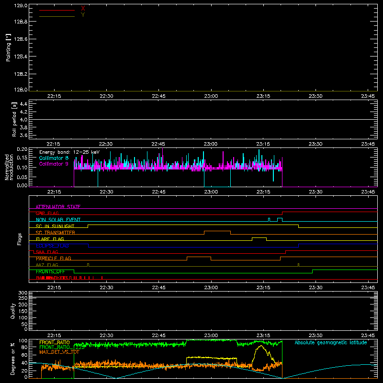Select the green FRONT_RATIO_1225 legend label
The width and height of the screenshot is (383, 383).
(62, 347)
